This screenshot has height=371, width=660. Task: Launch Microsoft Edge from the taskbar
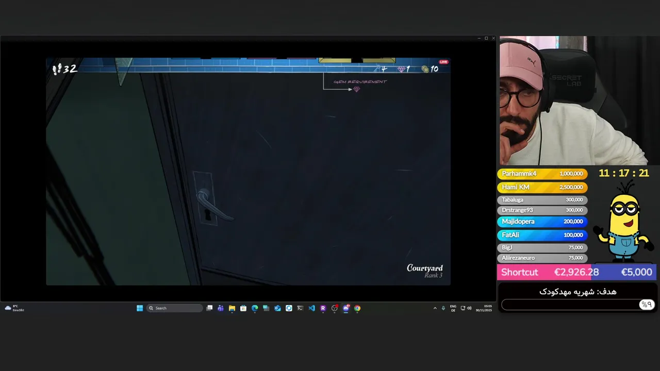point(255,308)
